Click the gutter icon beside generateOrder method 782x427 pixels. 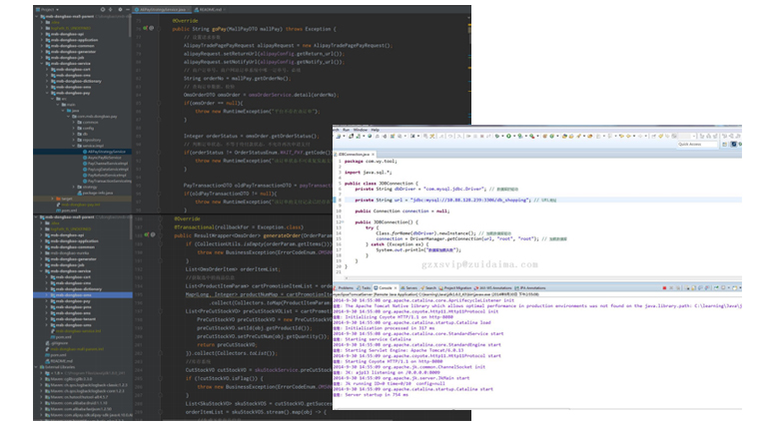click(x=147, y=234)
